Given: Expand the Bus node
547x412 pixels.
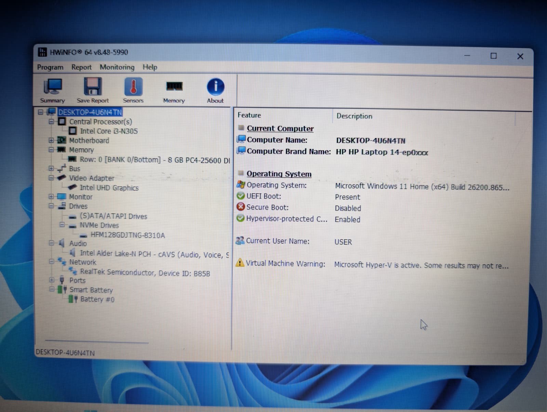Looking at the screenshot, I should tap(51, 168).
